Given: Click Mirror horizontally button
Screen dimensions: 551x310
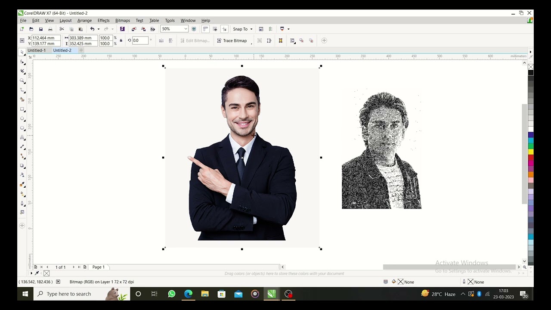Looking at the screenshot, I should [161, 40].
